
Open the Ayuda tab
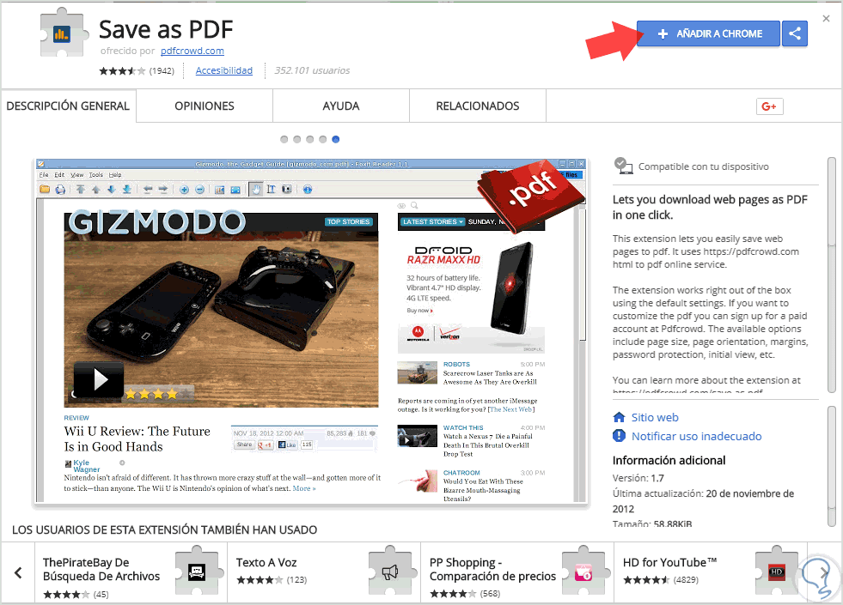pos(341,106)
